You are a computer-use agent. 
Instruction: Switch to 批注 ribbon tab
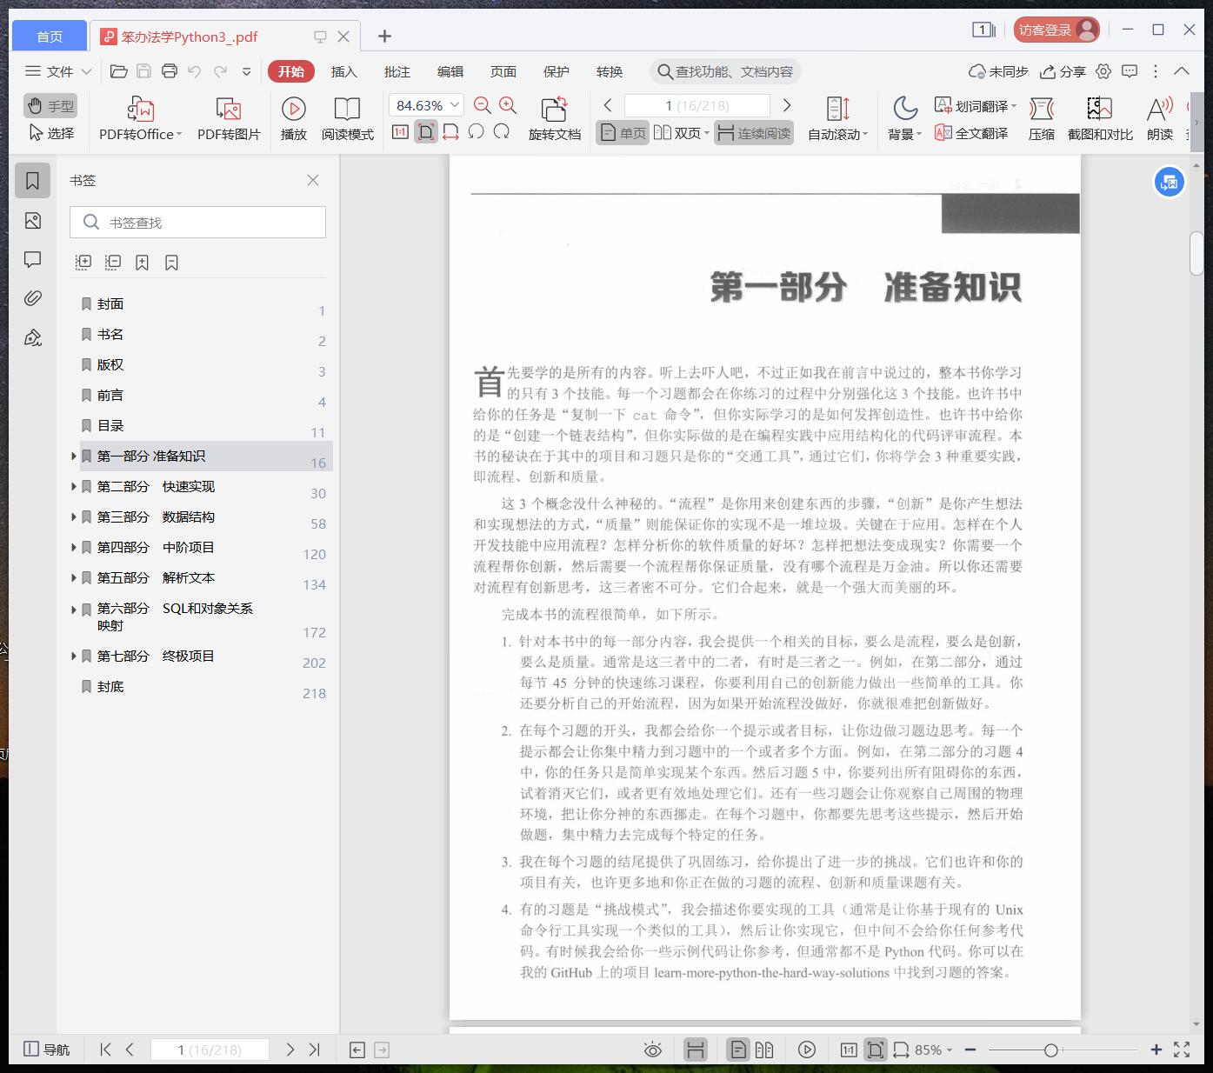(397, 71)
